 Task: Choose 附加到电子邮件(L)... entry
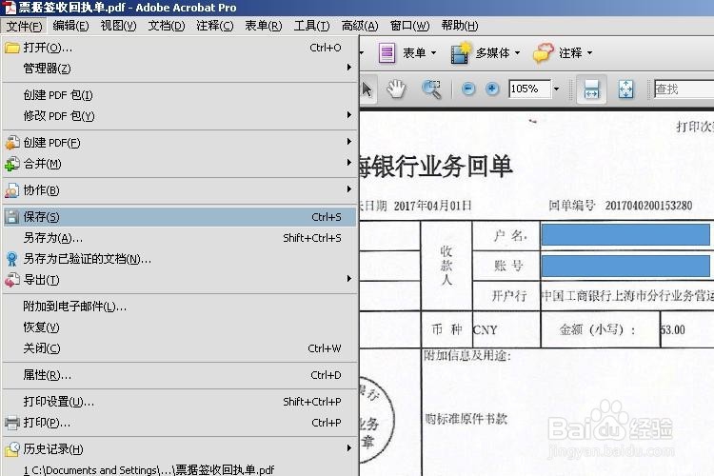tap(179, 307)
